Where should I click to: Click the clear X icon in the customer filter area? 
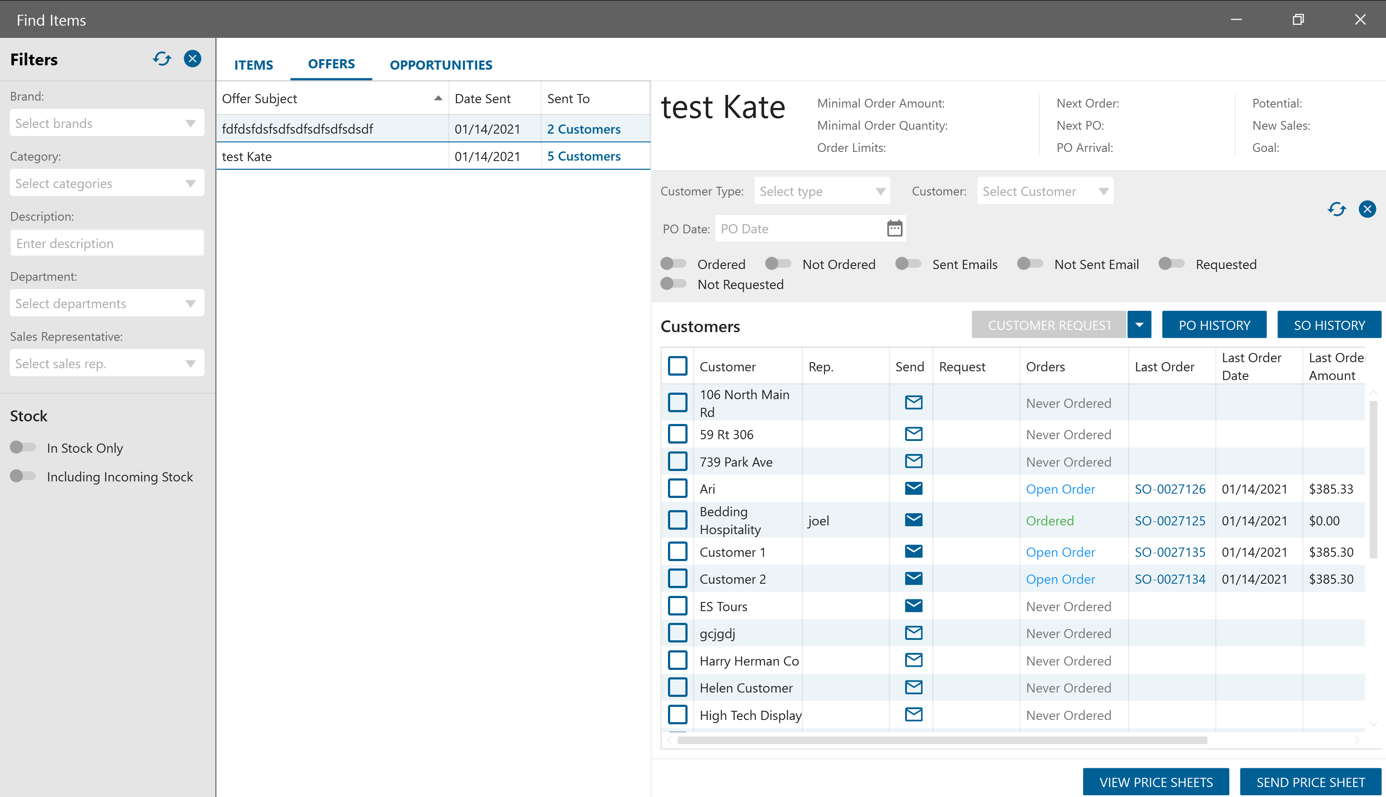coord(1367,209)
